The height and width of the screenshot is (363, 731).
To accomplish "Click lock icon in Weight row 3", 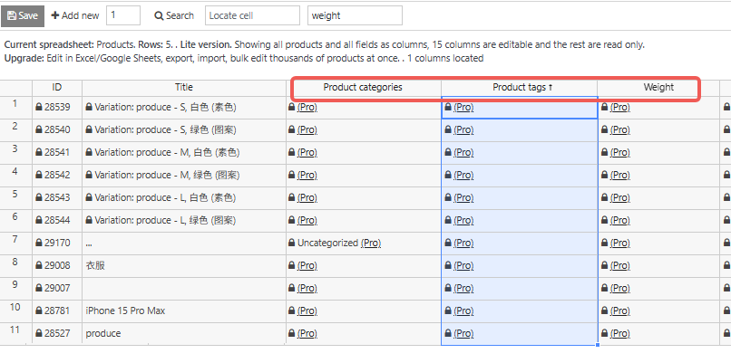I will [605, 152].
